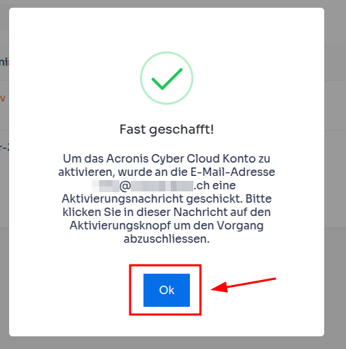Click the grey backdrop below the dialog
This screenshot has height=349, width=346.
[x=167, y=343]
